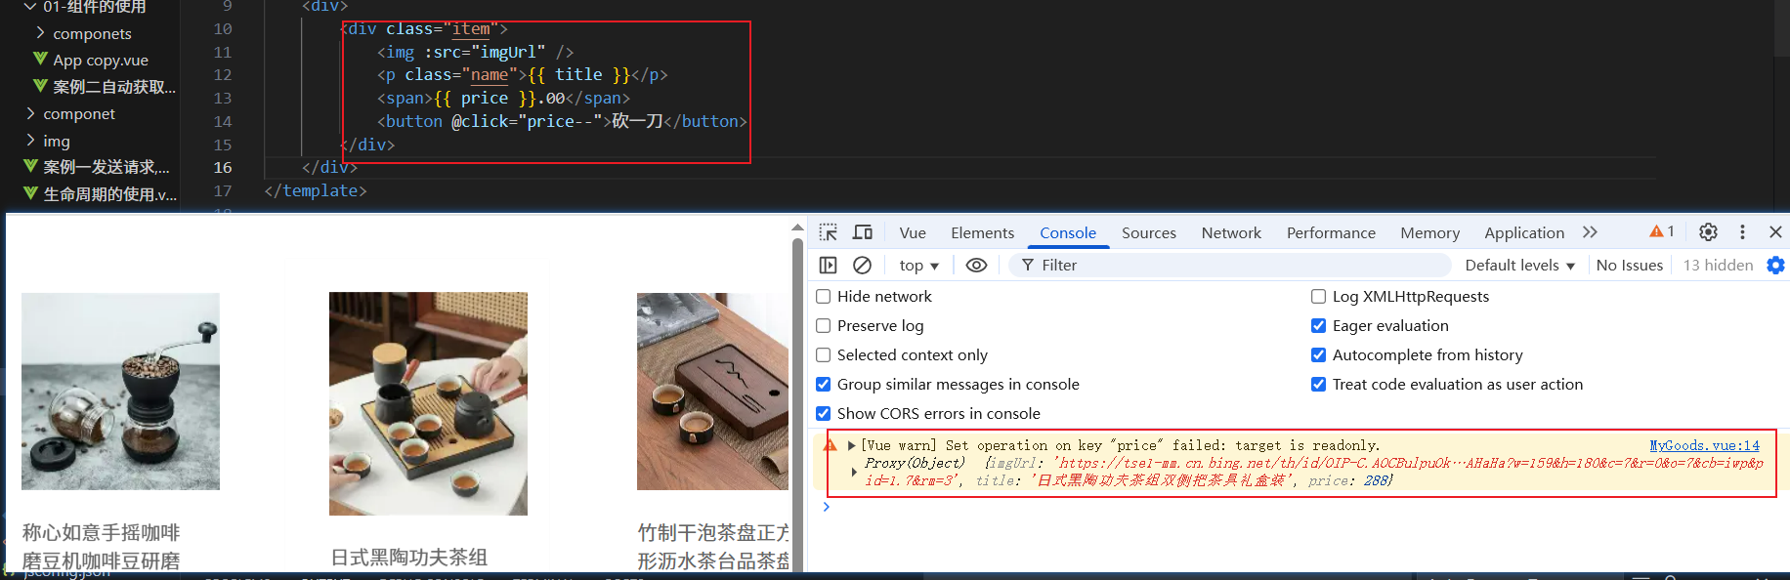The height and width of the screenshot is (580, 1790).
Task: Enable the Preserve log checkbox
Action: point(823,325)
